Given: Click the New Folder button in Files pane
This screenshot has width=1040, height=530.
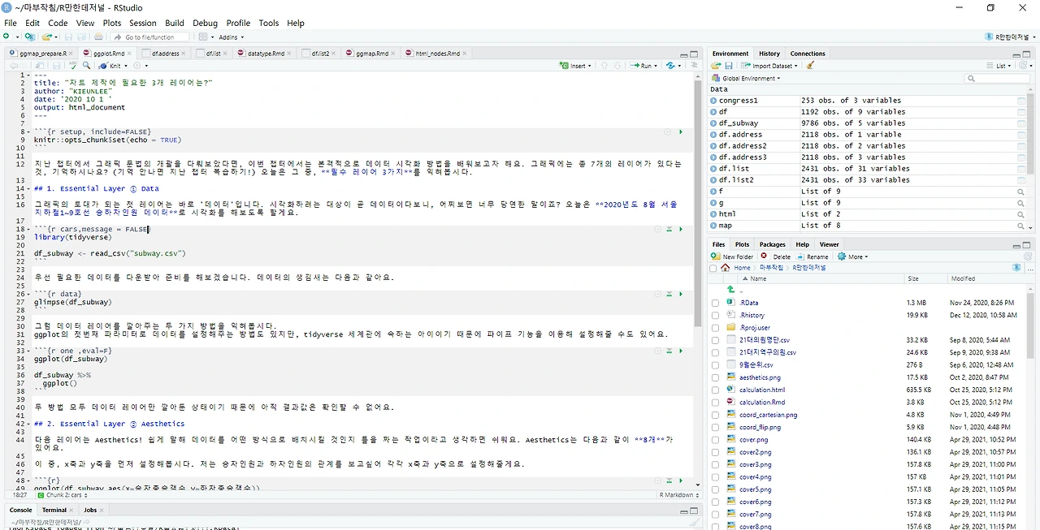Looking at the screenshot, I should (x=733, y=256).
